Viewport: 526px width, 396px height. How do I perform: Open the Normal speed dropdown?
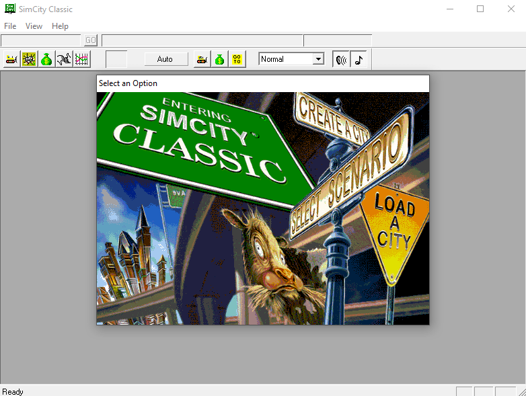(318, 59)
